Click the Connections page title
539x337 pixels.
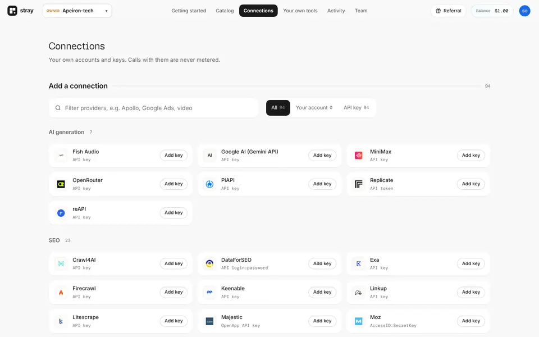[77, 46]
